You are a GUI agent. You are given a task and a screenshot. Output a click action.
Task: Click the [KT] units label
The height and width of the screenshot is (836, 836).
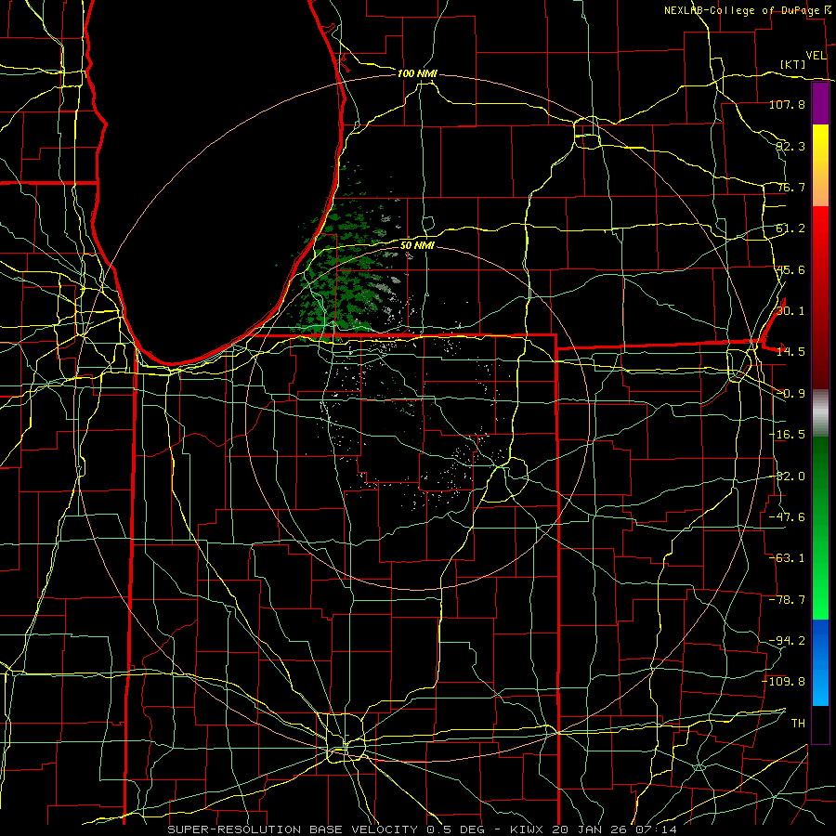pyautogui.click(x=793, y=64)
